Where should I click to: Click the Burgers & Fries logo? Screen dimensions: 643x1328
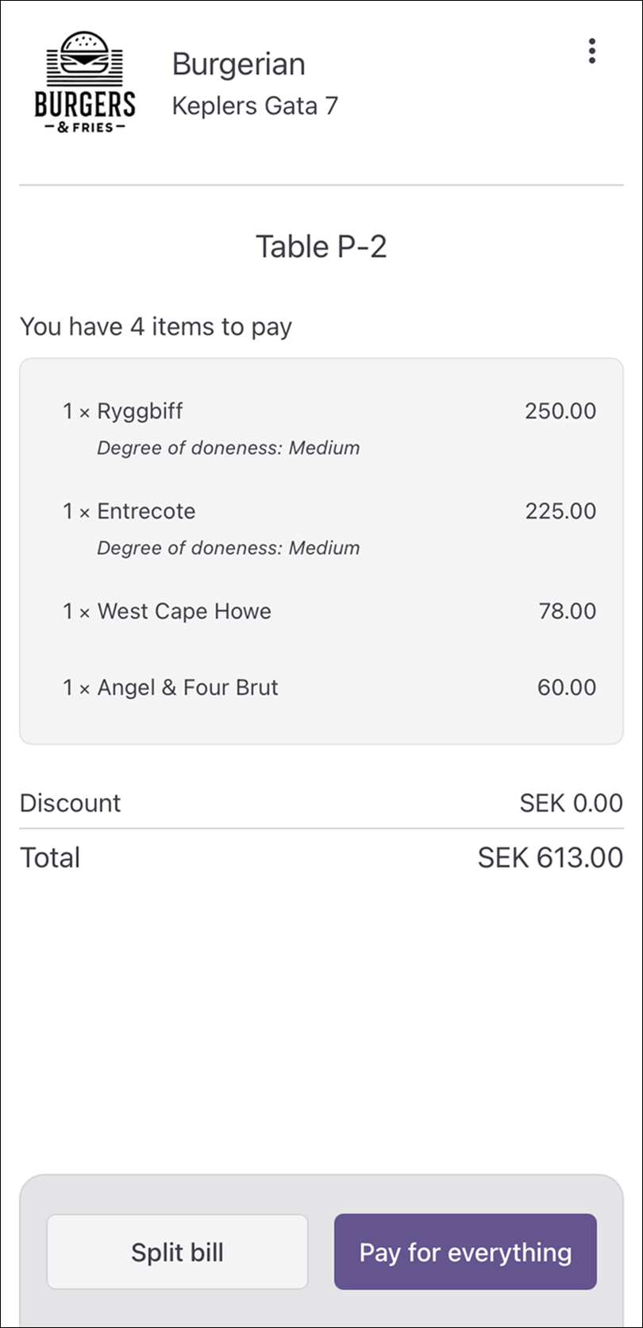[85, 82]
